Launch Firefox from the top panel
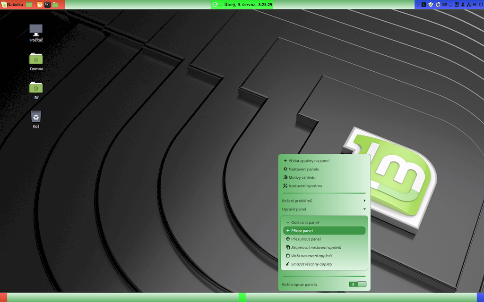 coord(40,5)
